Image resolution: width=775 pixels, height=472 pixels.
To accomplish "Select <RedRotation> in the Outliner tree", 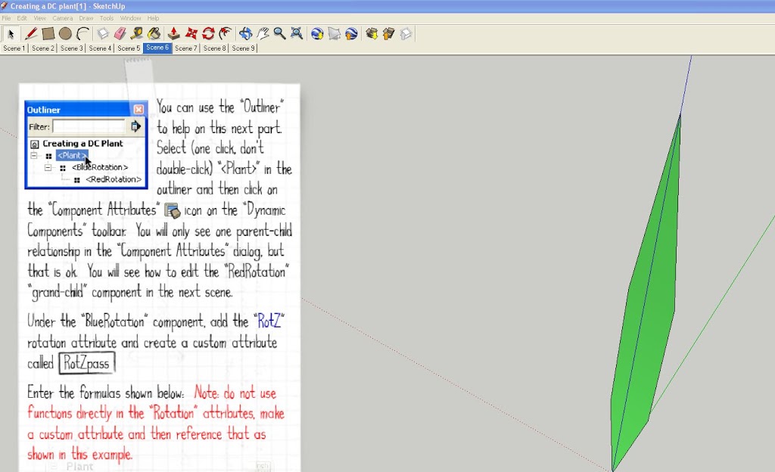I will (x=114, y=180).
